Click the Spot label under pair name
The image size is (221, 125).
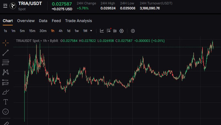(x=22, y=9)
